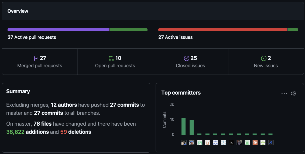
Task: Click the blue swirl committer avatar
Action: [x=271, y=143]
